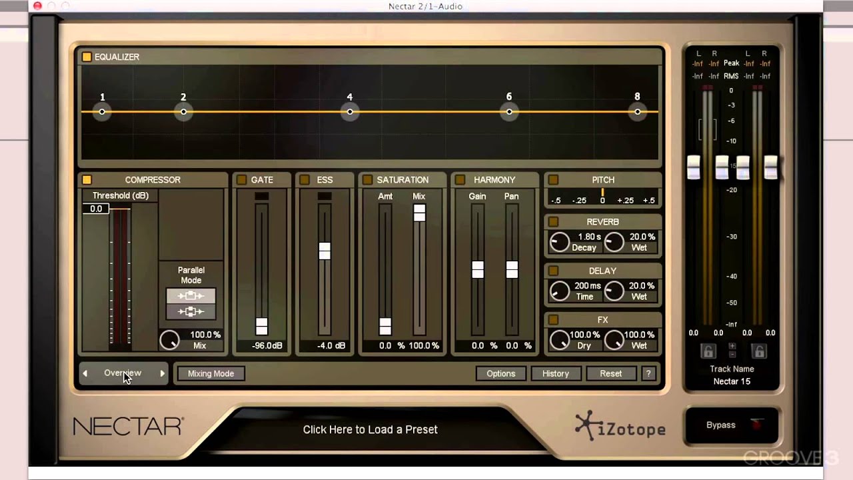Click the Nectar logo
The image size is (853, 480).
128,427
